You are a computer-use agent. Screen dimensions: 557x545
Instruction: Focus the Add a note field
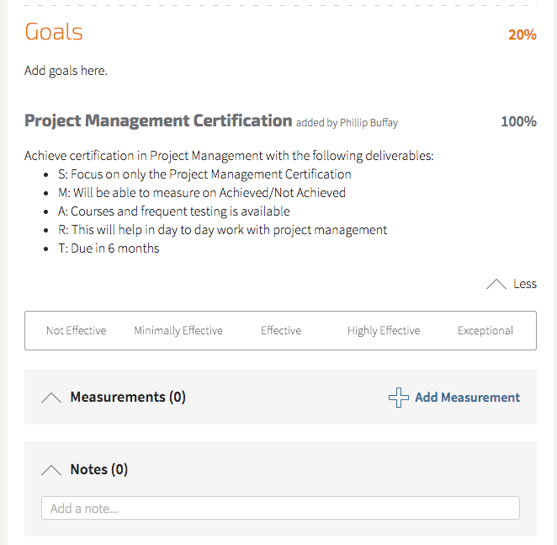[x=280, y=508]
